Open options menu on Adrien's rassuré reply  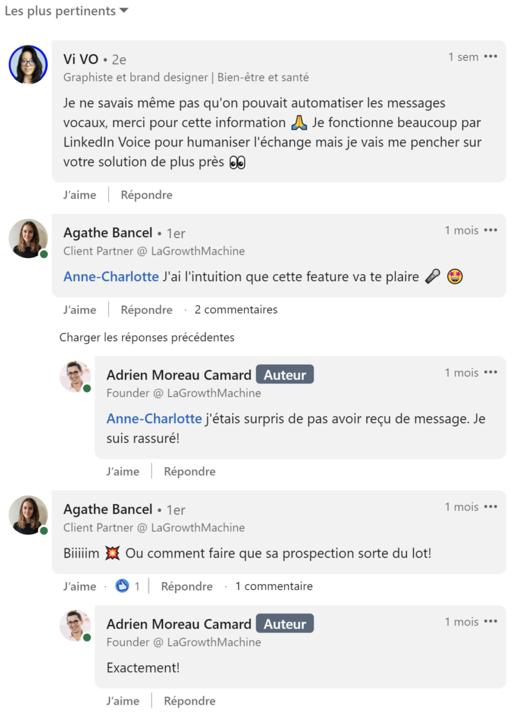(x=491, y=372)
